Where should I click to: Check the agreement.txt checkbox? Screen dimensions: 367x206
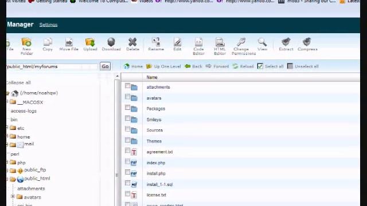pos(127,150)
